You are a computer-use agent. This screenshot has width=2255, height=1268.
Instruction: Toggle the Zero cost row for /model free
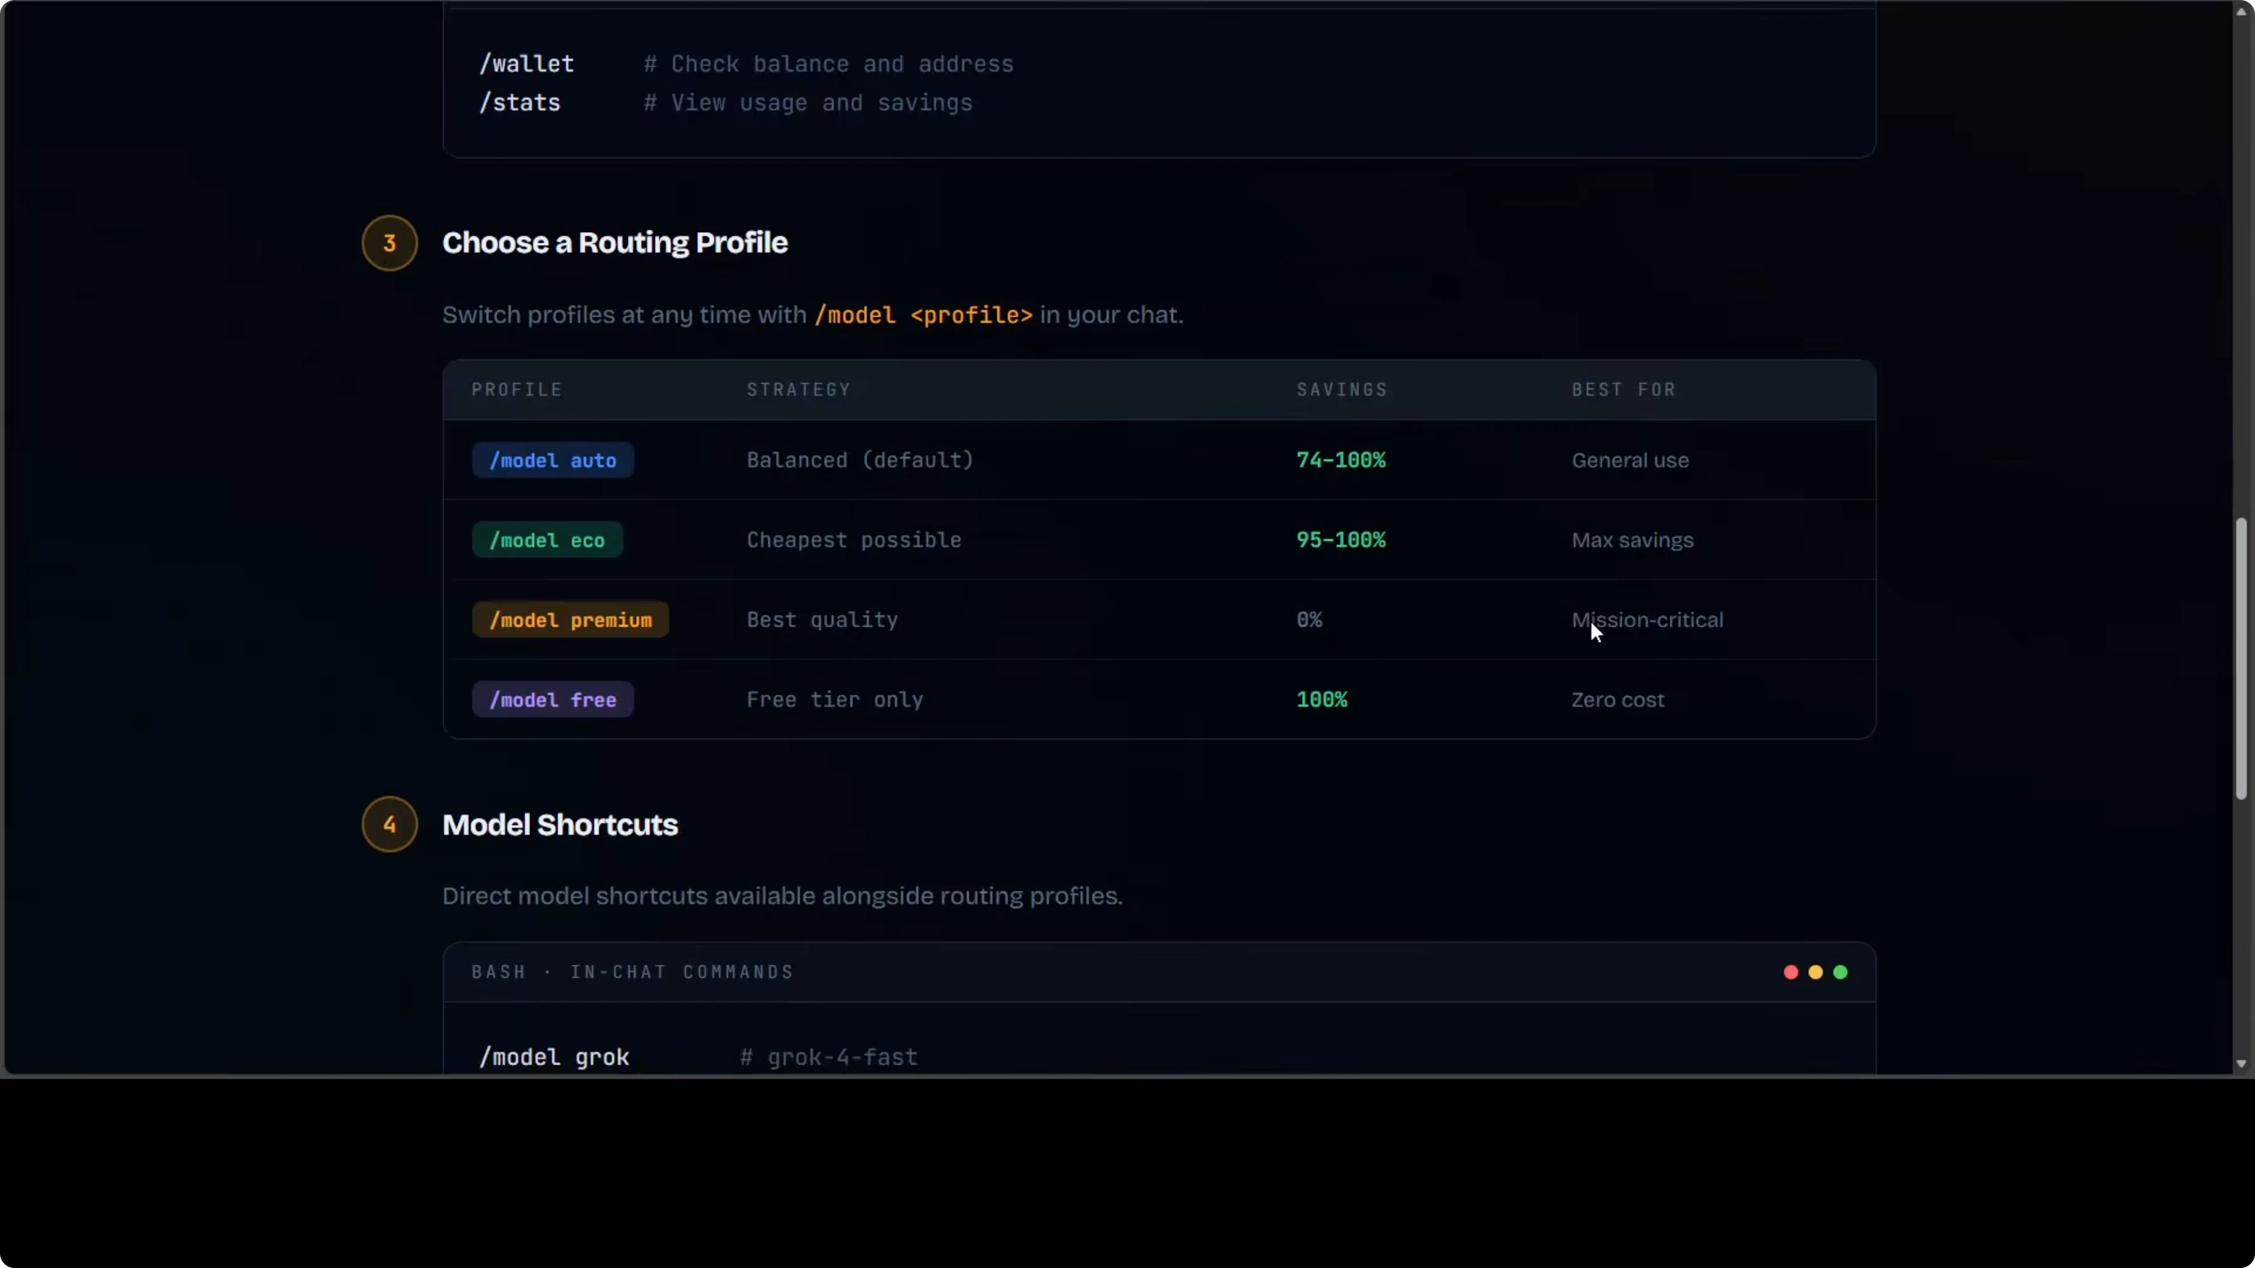coord(1617,699)
